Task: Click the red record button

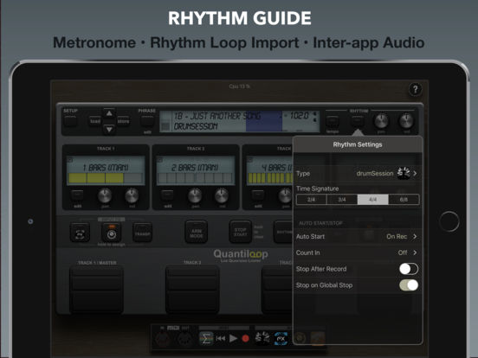Action: [x=245, y=338]
